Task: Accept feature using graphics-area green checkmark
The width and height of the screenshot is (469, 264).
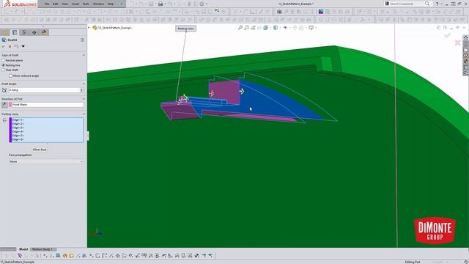Action: point(447,35)
